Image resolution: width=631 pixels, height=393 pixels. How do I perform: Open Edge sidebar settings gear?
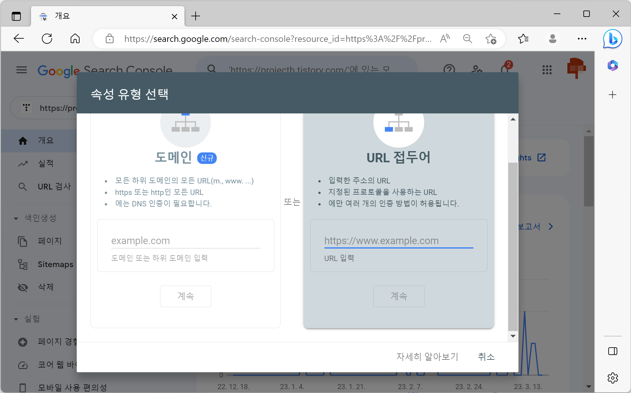click(x=612, y=378)
